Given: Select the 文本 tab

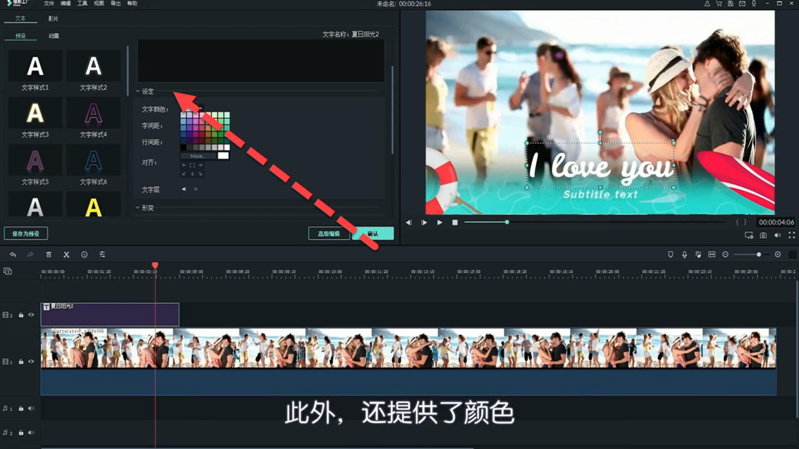Looking at the screenshot, I should click(x=21, y=19).
